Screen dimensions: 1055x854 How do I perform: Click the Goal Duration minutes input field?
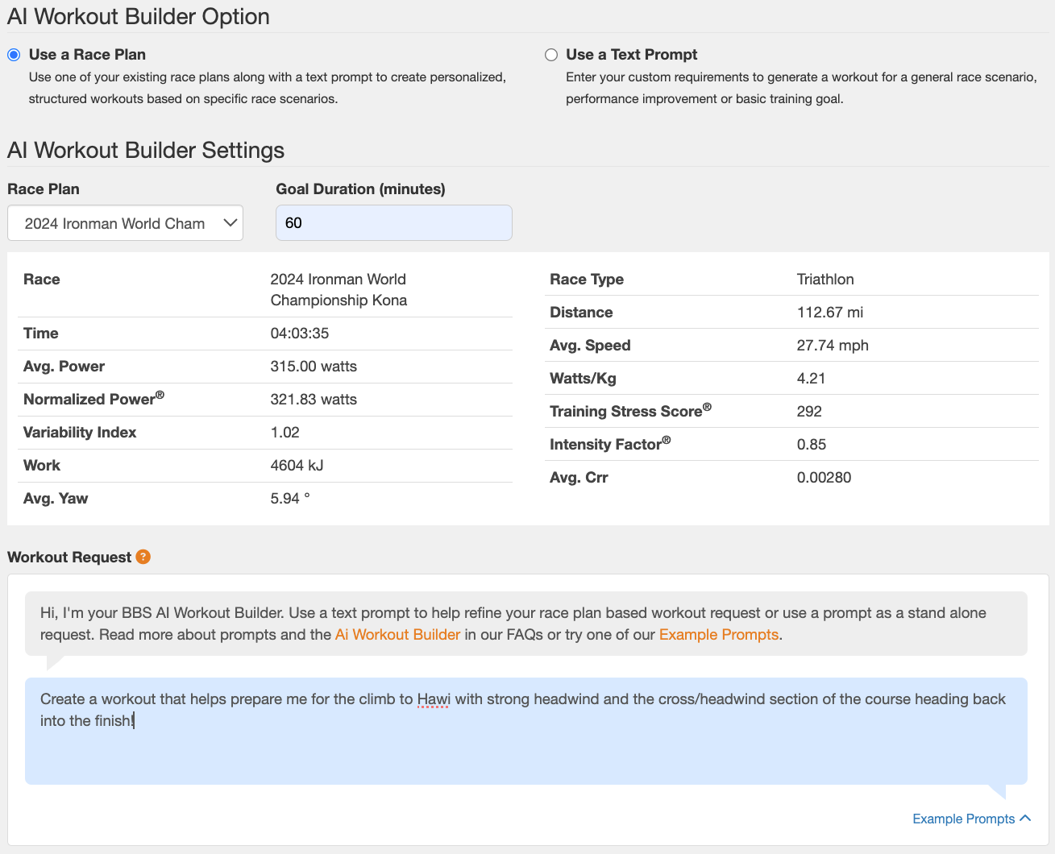(394, 222)
